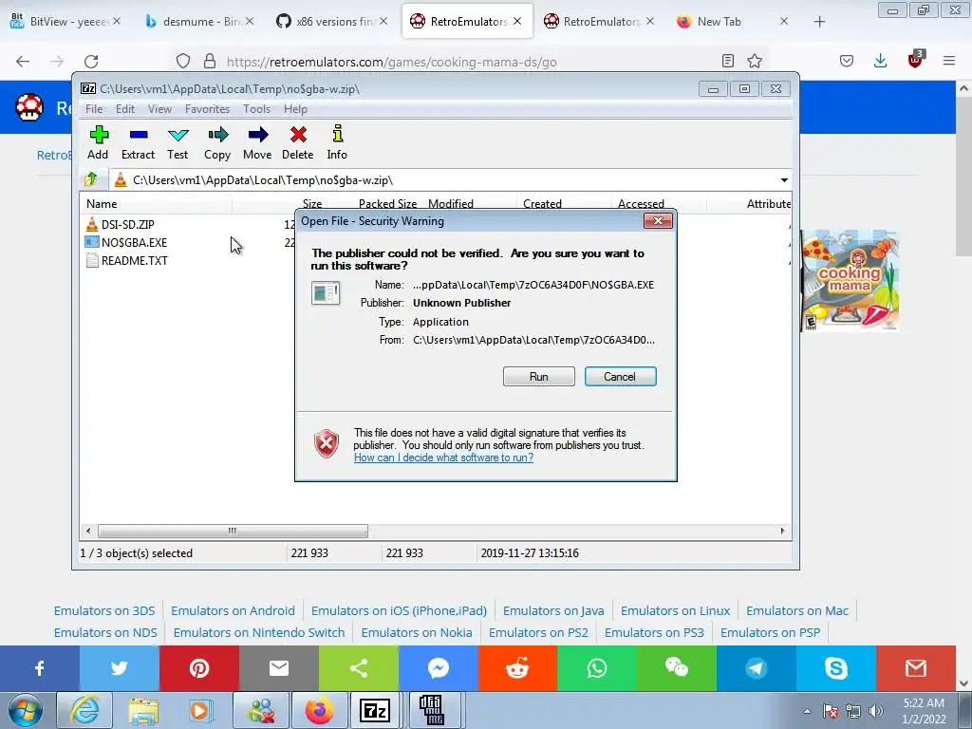Switch to the desmume Bing tab
Viewport: 972px width, 729px height.
tap(199, 22)
